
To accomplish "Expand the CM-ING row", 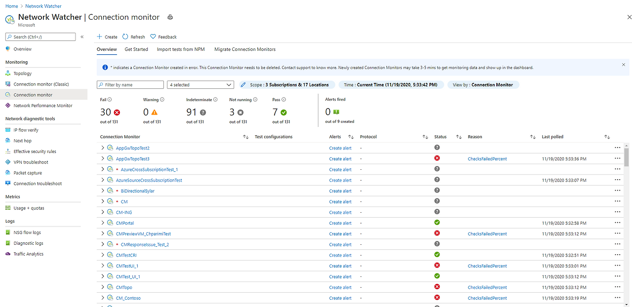I will click(x=103, y=212).
